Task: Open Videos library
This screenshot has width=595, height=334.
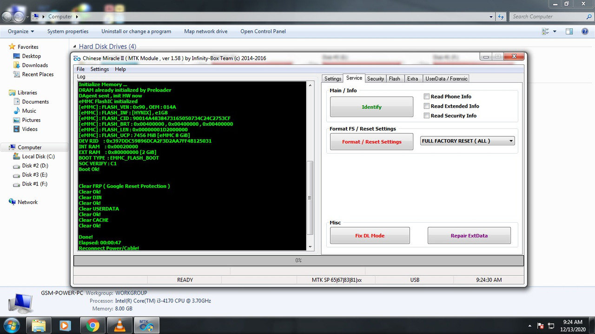Action: click(x=30, y=129)
